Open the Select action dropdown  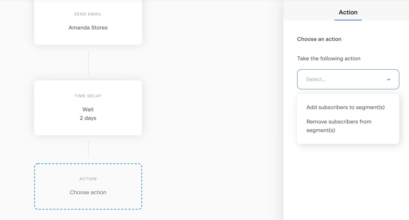pyautogui.click(x=348, y=79)
